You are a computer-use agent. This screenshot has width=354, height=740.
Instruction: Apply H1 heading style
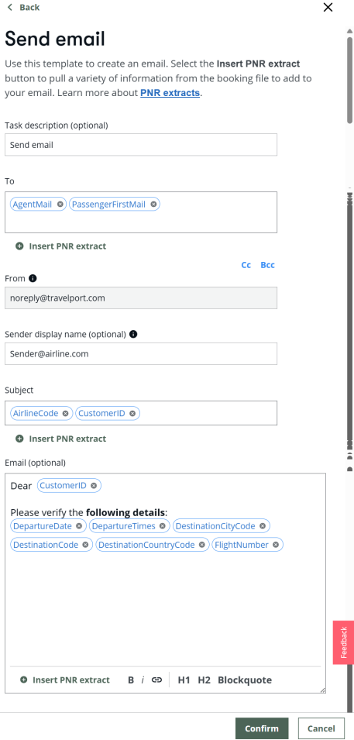(x=184, y=680)
